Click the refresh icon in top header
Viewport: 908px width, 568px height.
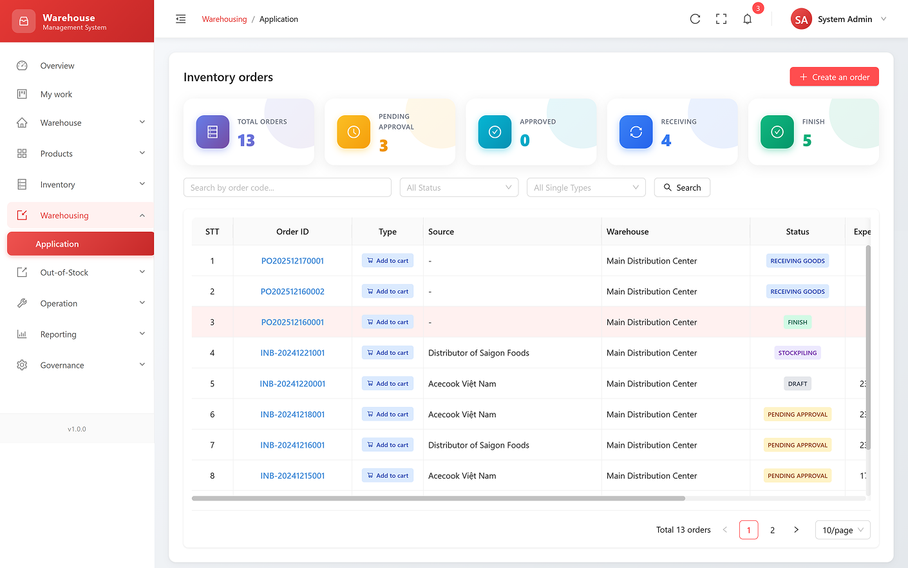(x=695, y=19)
